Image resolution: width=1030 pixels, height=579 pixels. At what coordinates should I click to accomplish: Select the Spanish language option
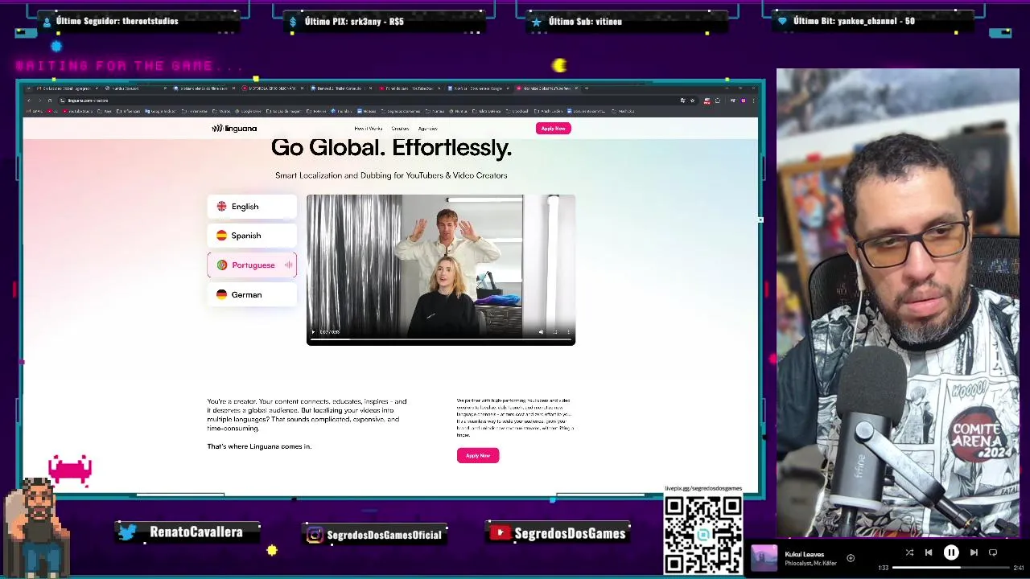(252, 236)
